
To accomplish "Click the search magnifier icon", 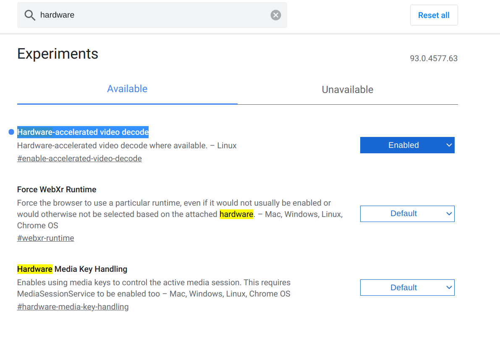I will coord(30,15).
